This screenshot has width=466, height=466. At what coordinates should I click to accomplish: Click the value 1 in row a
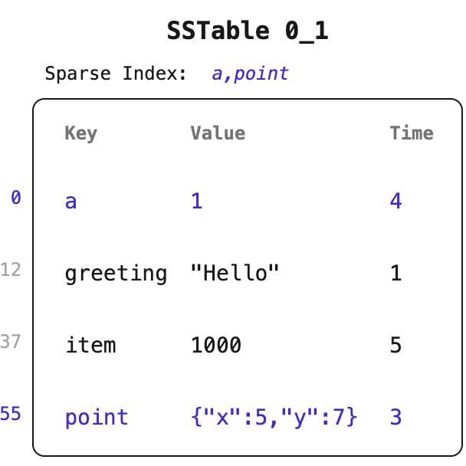click(197, 201)
